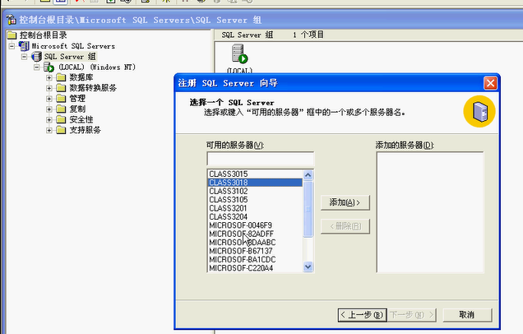Click the 下一步(N) > button
523x334 pixels.
pyautogui.click(x=412, y=314)
